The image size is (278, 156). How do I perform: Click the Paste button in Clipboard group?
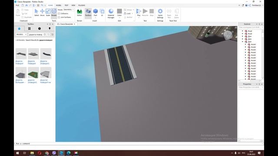[x=18, y=13]
